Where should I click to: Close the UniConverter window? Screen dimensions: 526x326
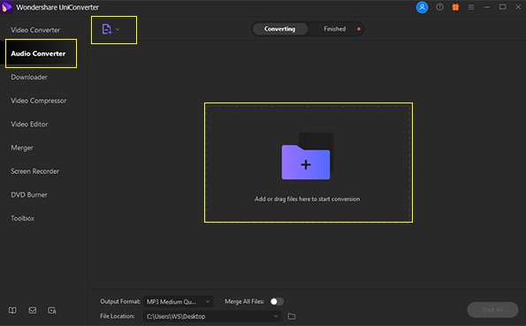[518, 7]
